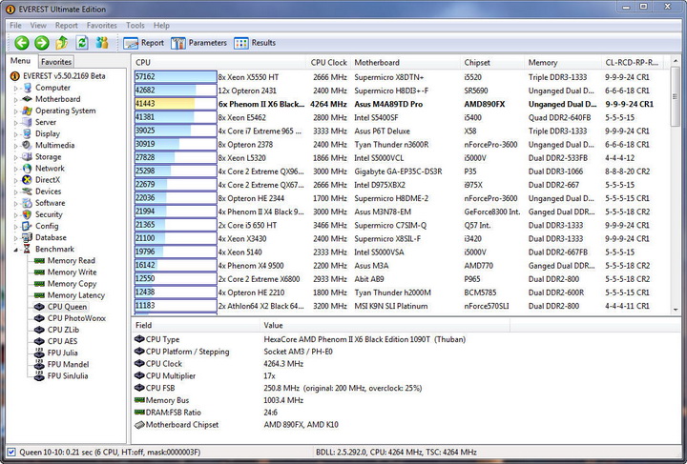Click the Results toolbar button
The image size is (687, 464).
(255, 43)
